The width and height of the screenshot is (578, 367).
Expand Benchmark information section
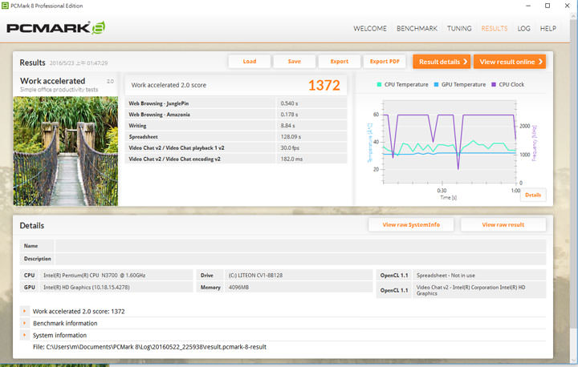click(25, 323)
